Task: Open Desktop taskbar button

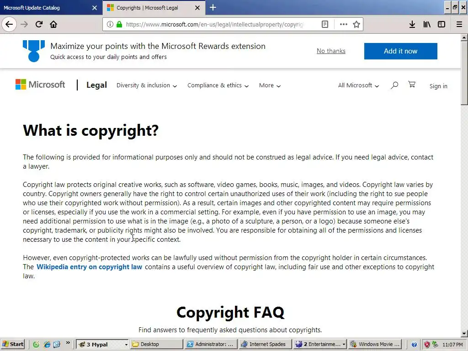Action: pyautogui.click(x=157, y=344)
